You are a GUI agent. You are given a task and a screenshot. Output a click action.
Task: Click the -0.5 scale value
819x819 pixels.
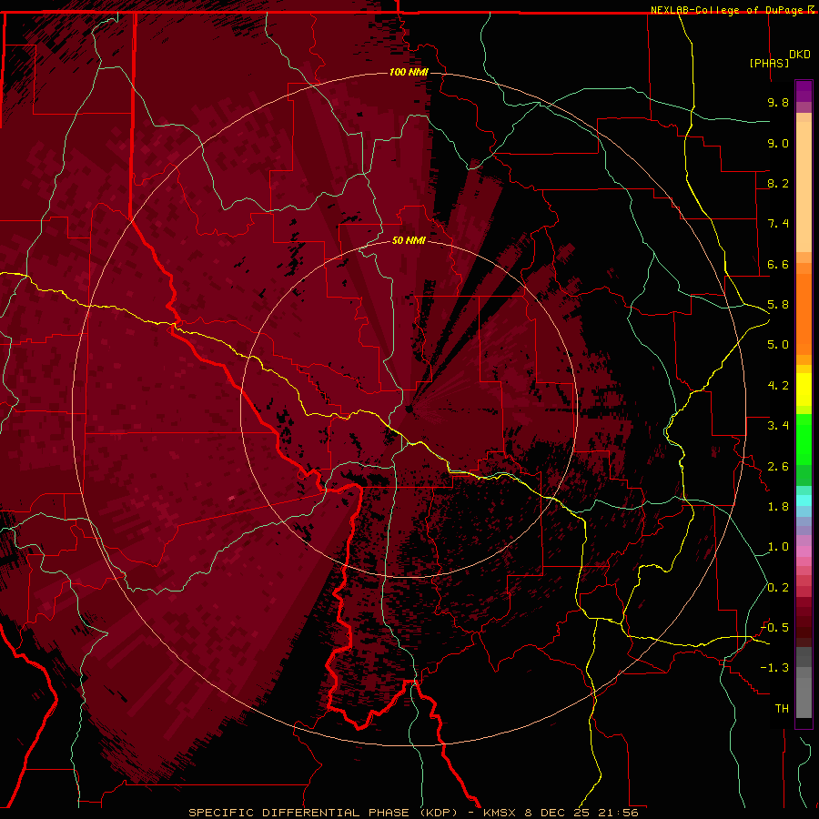tap(775, 628)
